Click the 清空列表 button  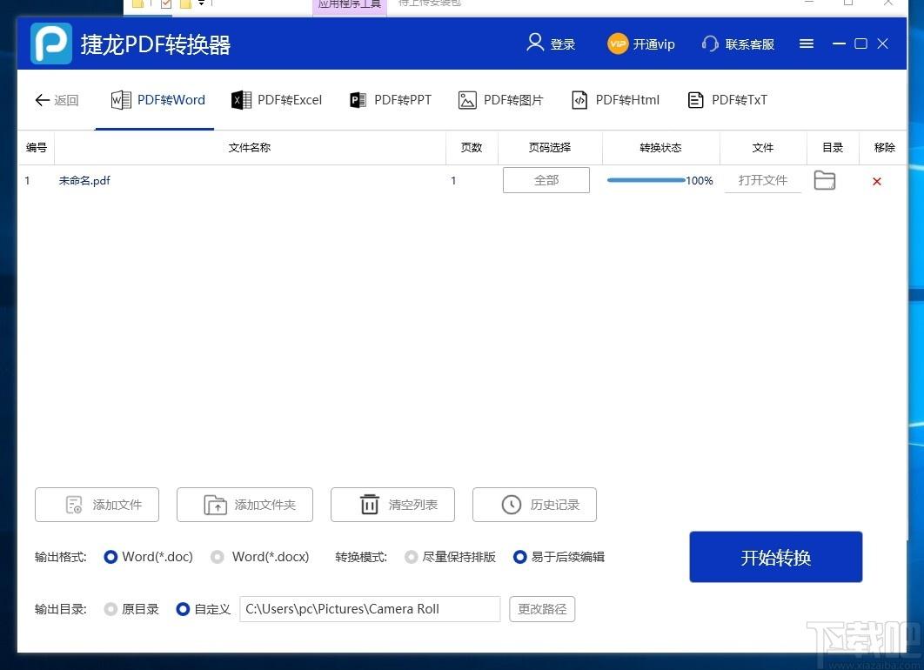tap(392, 505)
